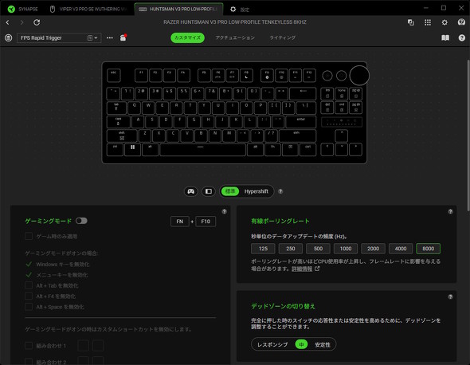
Task: Open the 設定 settings tab
Action: tap(240, 10)
